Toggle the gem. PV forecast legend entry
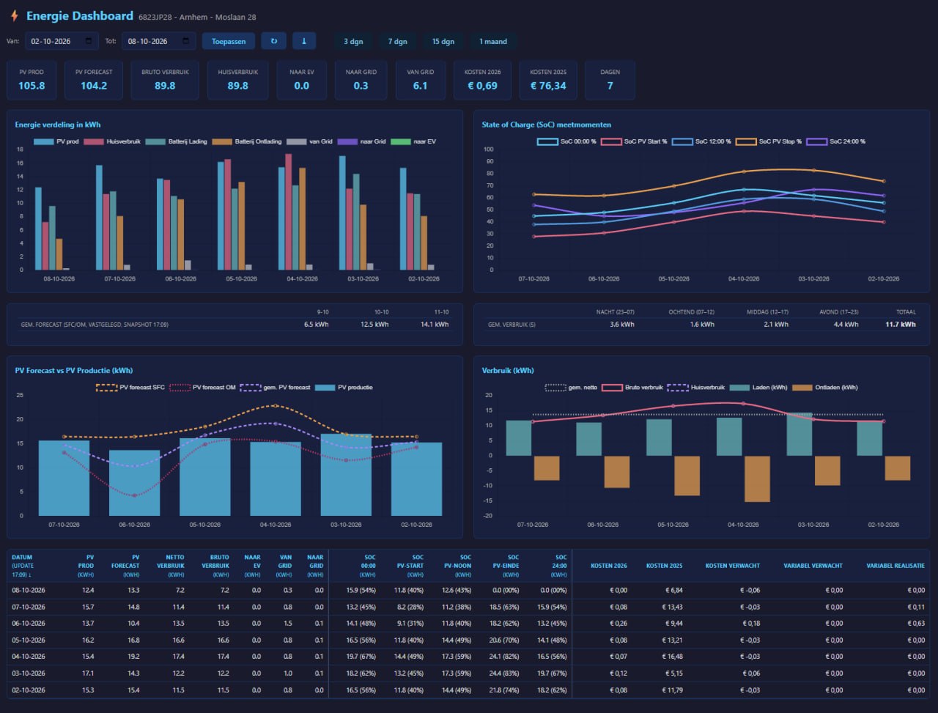The image size is (938, 713). (276, 387)
